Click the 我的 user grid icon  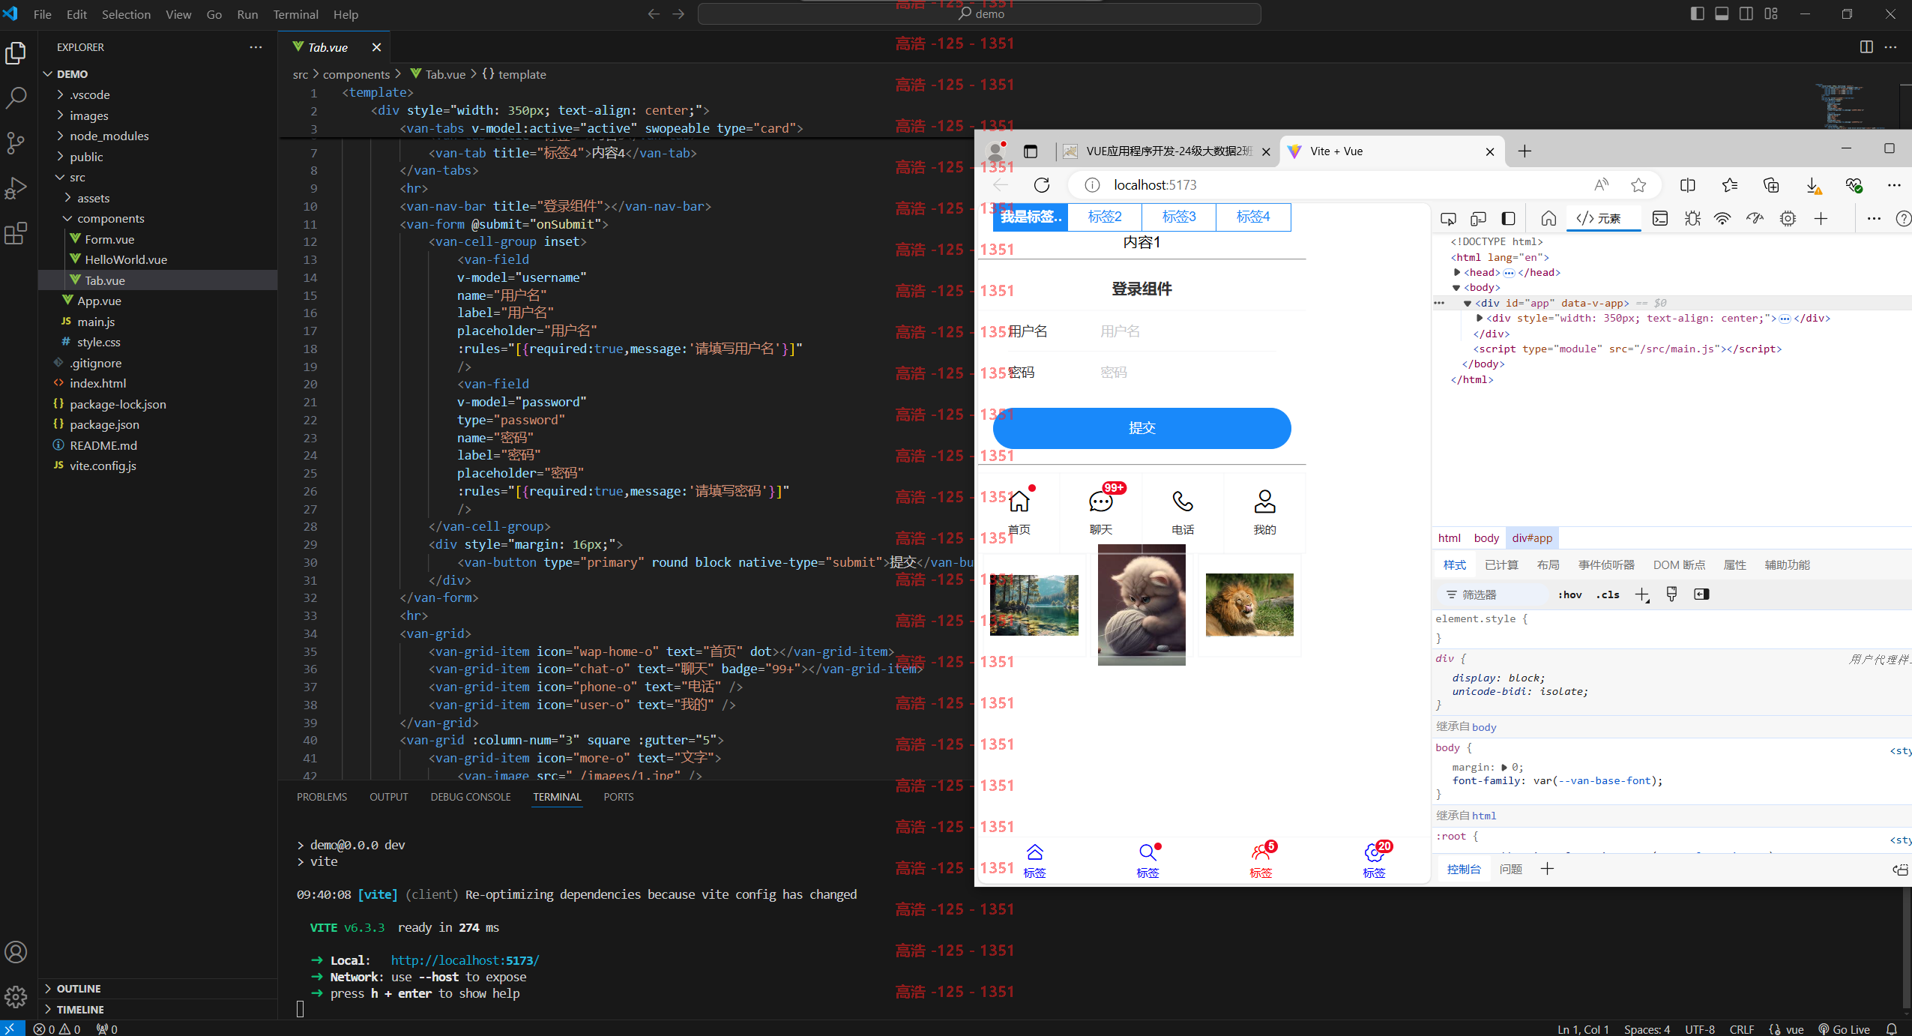1264,501
